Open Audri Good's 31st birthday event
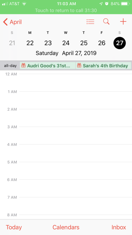The image size is (132, 235). coord(48,66)
